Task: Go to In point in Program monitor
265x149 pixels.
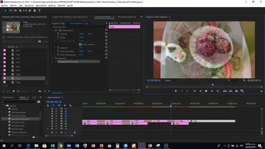Action: click(195, 91)
